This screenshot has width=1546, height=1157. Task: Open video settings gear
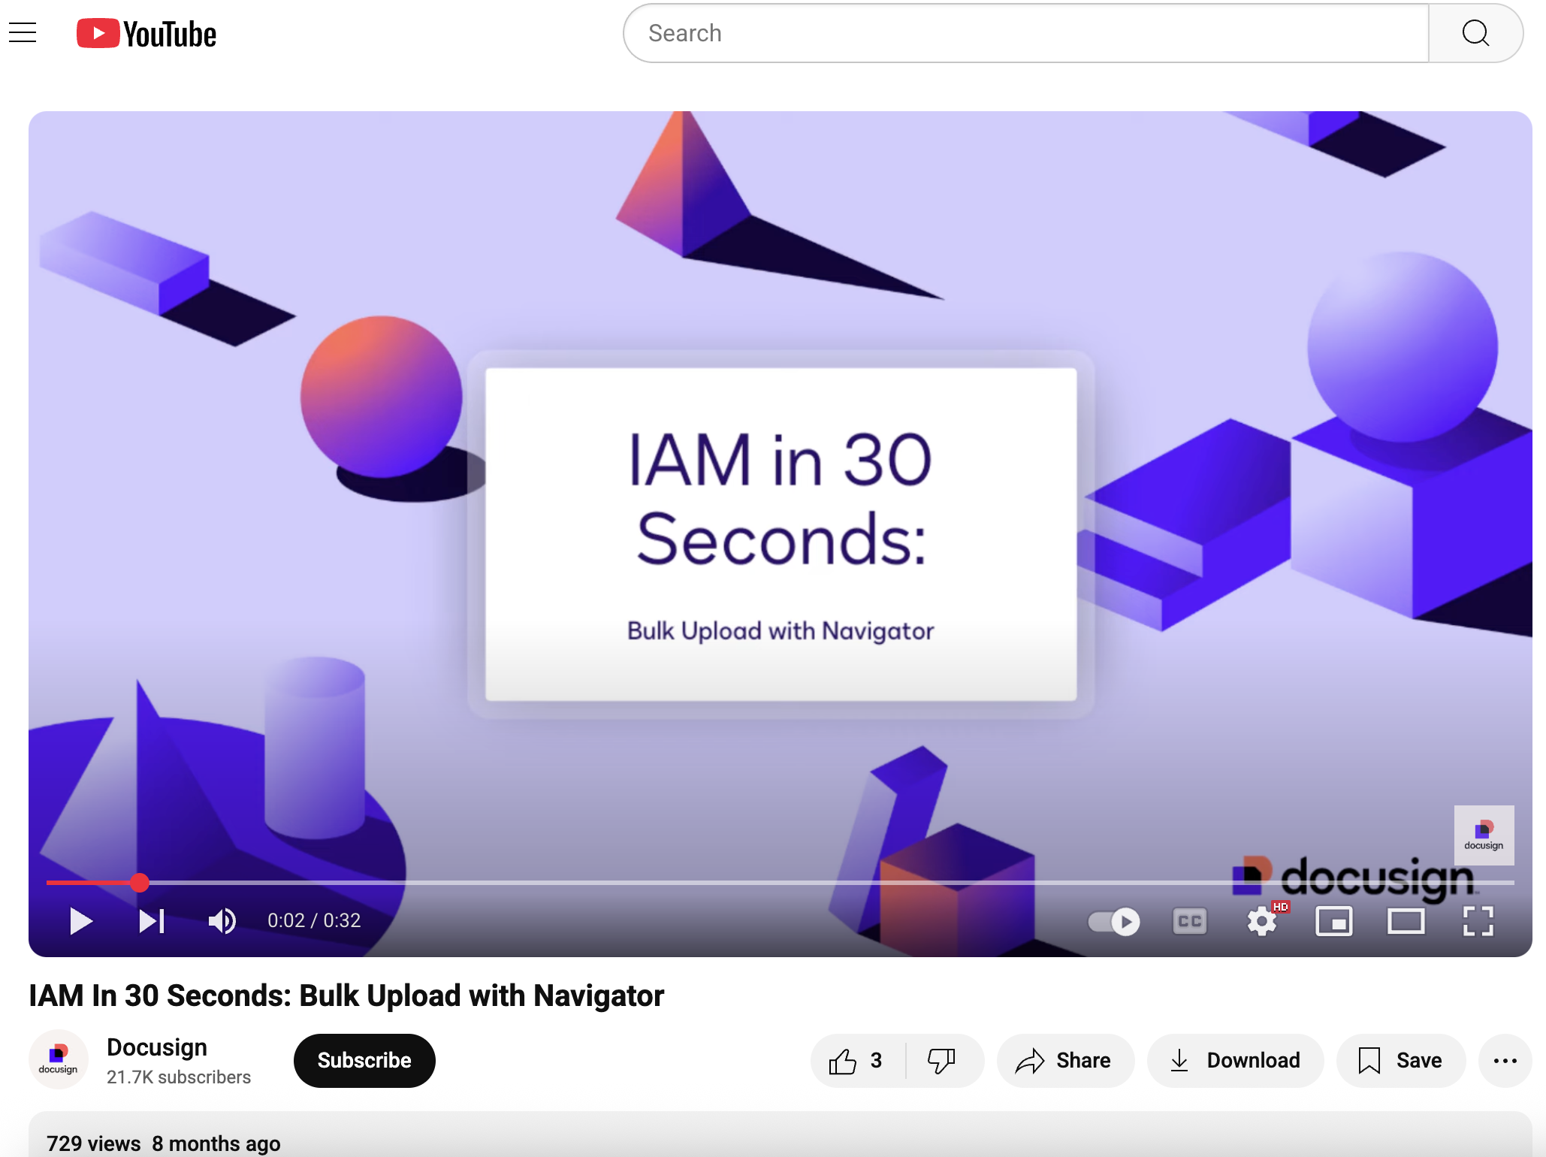[1262, 921]
